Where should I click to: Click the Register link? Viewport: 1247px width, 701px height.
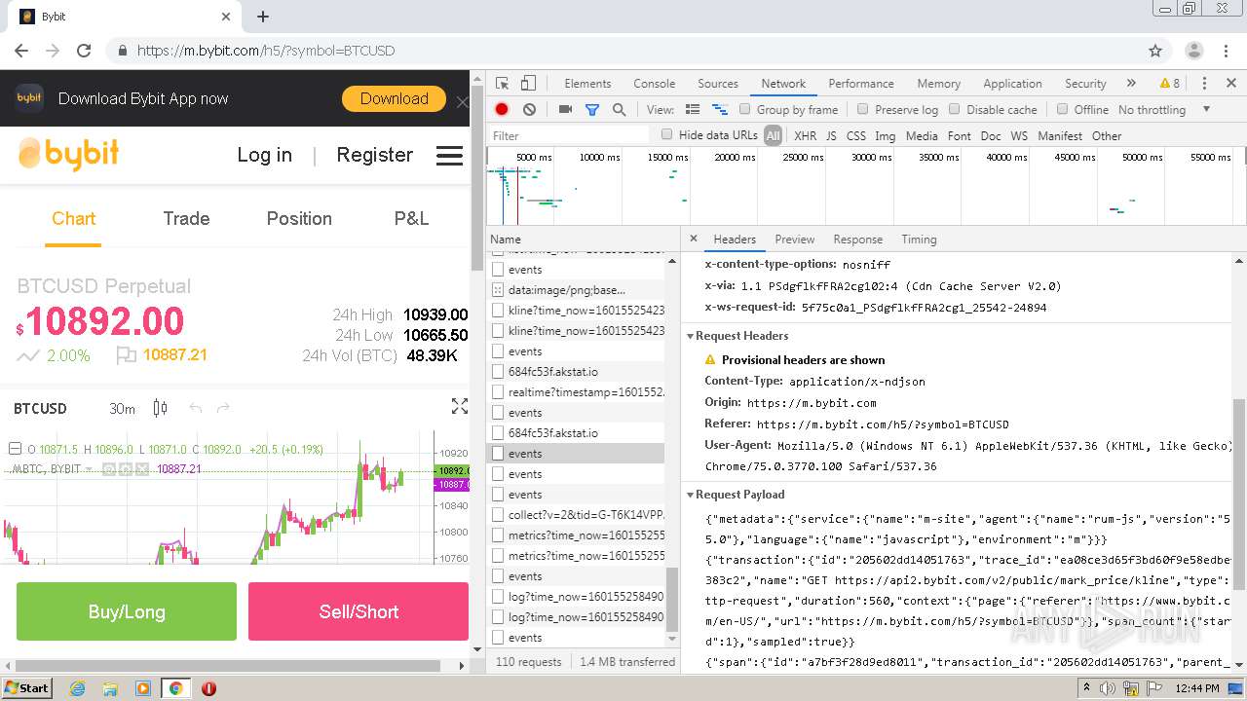click(375, 155)
